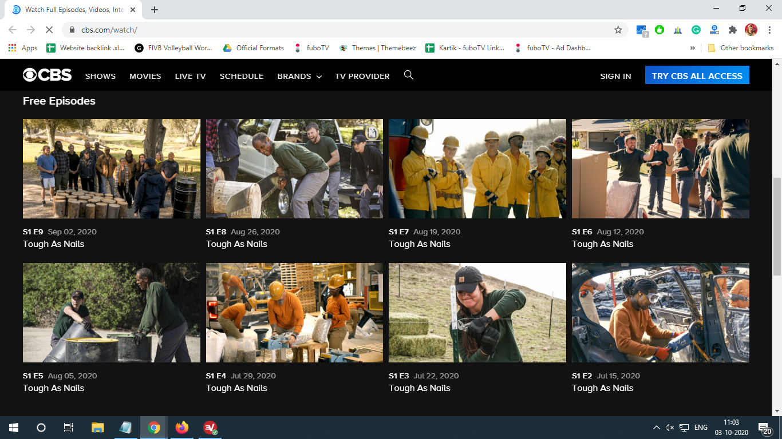Click the muted volume tray icon
This screenshot has height=439, width=782.
[670, 428]
